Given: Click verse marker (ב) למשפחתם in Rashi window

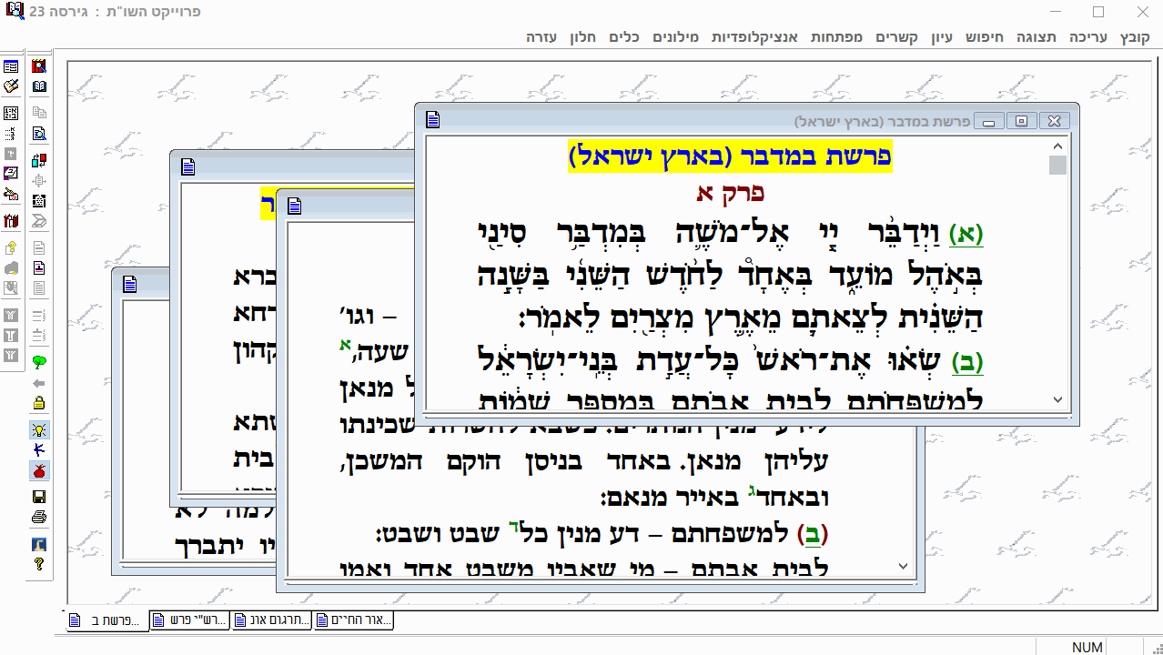Looking at the screenshot, I should [813, 534].
